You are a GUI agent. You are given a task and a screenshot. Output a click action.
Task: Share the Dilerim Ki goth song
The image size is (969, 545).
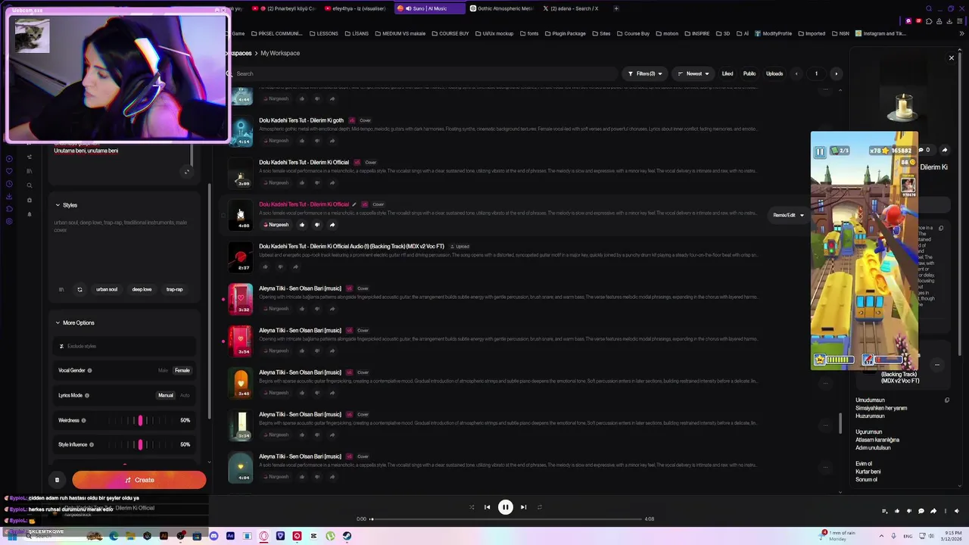(332, 141)
